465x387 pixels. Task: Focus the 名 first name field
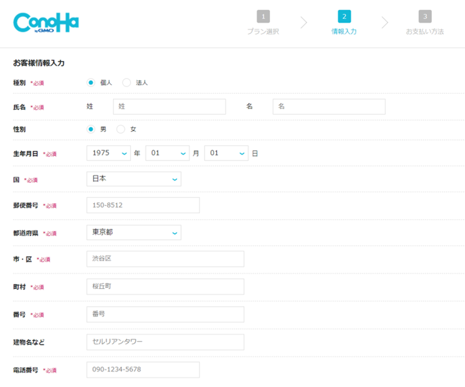pyautogui.click(x=329, y=106)
